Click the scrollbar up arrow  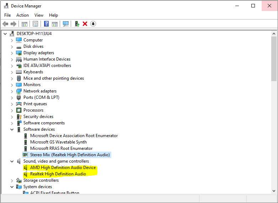click(x=274, y=34)
